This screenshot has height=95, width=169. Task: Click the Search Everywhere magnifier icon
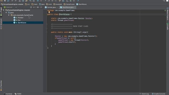tap(164, 1)
